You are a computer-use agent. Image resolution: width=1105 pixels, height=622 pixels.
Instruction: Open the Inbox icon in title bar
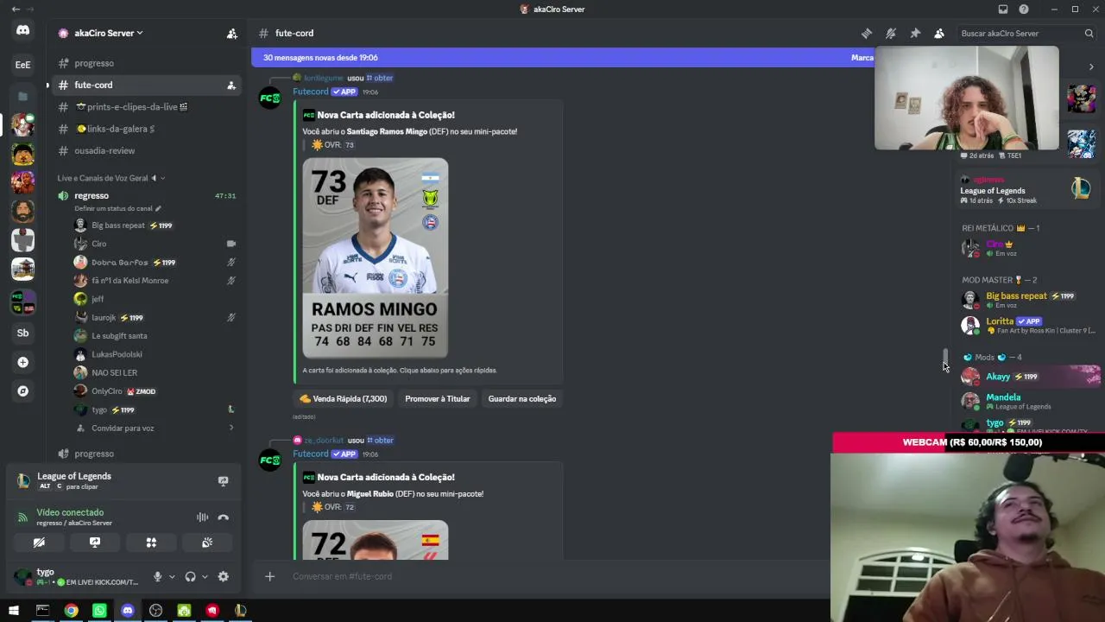1003,10
